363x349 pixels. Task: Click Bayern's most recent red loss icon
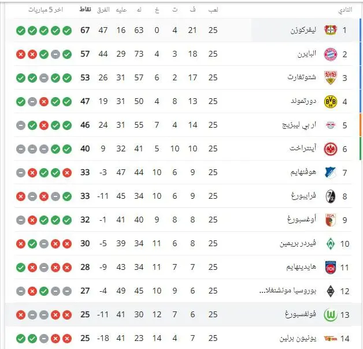point(21,54)
